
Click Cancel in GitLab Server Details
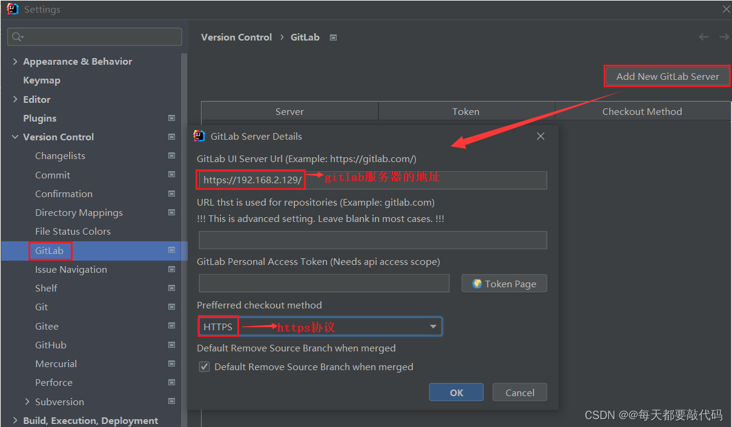[519, 393]
